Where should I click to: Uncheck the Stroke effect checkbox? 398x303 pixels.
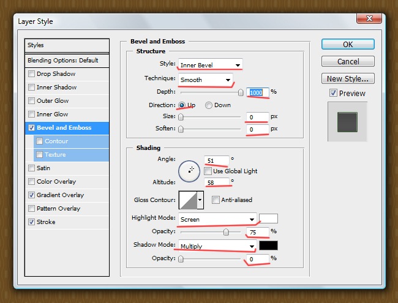click(x=31, y=222)
